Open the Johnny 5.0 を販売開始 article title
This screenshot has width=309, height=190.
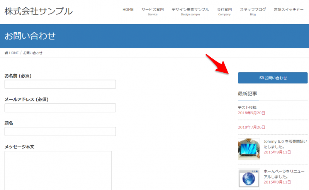(285, 144)
